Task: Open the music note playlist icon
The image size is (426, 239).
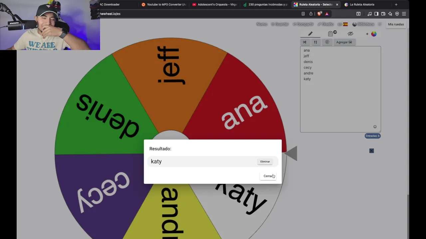Action: pos(369,14)
